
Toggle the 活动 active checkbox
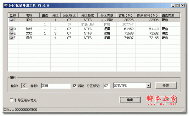(75, 86)
